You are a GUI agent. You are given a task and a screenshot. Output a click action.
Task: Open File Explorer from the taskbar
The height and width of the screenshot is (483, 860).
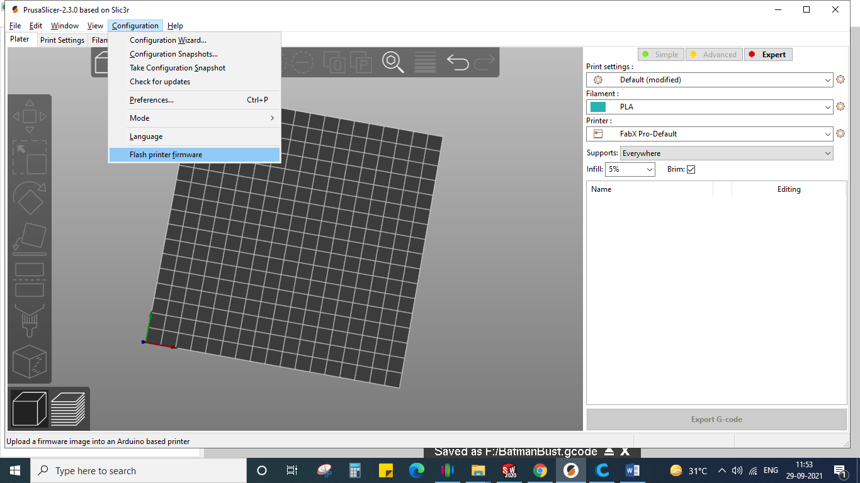(x=478, y=470)
